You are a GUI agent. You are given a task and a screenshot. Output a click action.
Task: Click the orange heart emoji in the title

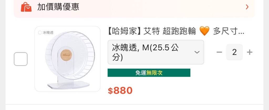[204, 32]
